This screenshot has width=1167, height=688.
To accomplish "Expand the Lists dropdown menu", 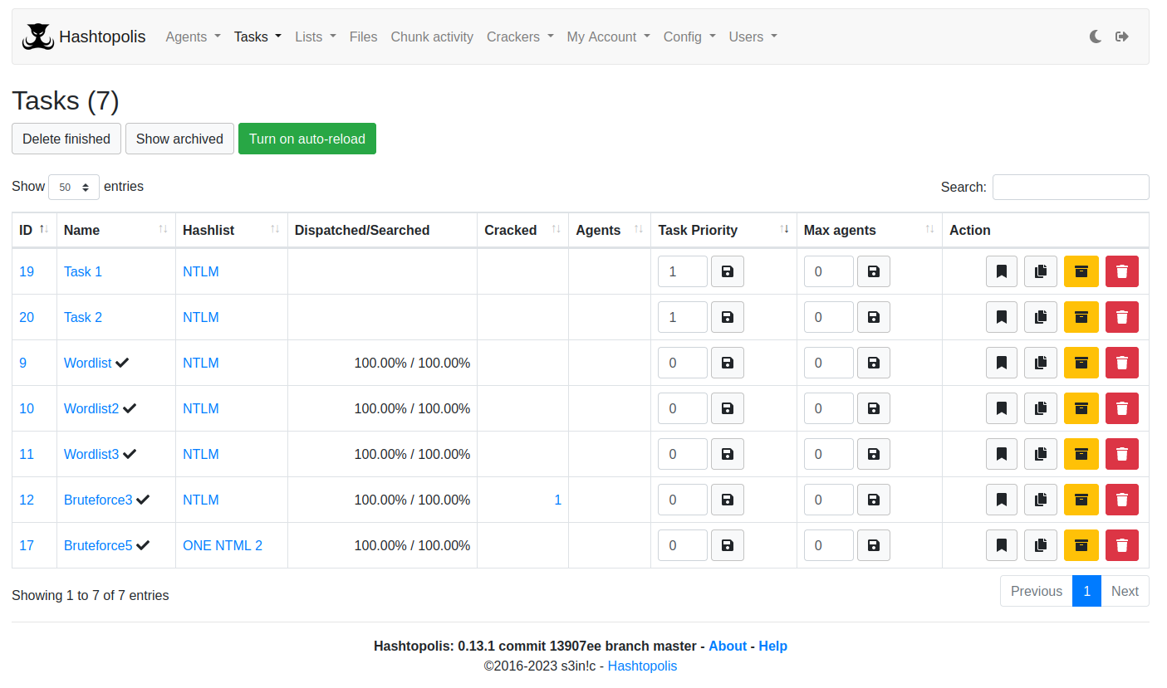I will pos(316,37).
